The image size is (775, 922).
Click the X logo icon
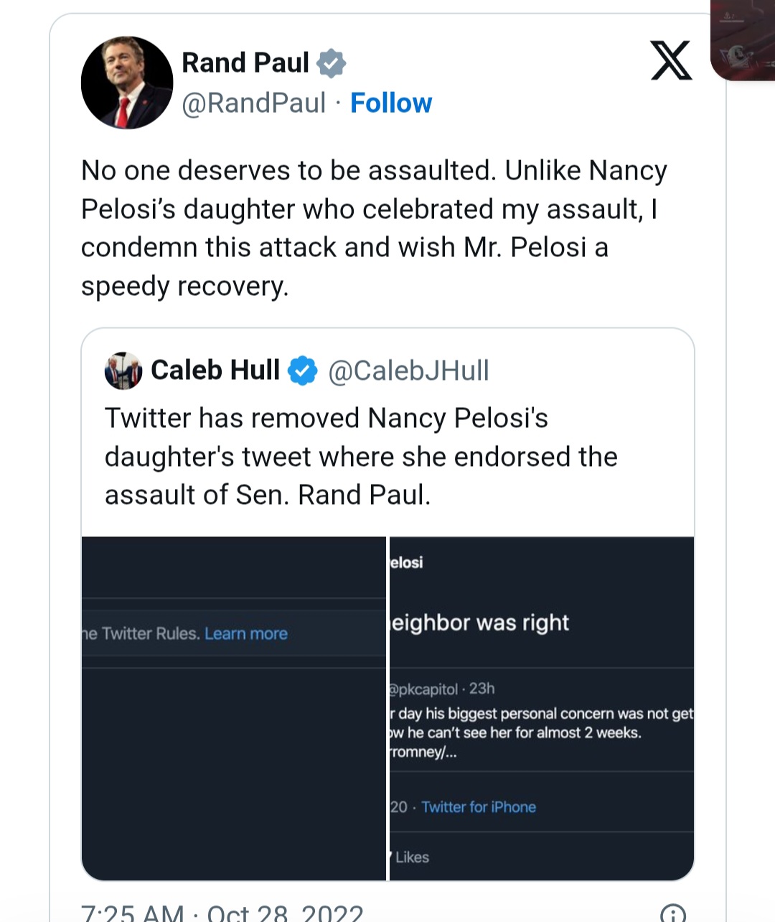tap(671, 60)
